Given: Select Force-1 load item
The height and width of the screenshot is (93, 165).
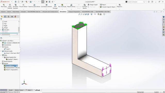Looking at the screenshot, I should (x=12, y=53).
